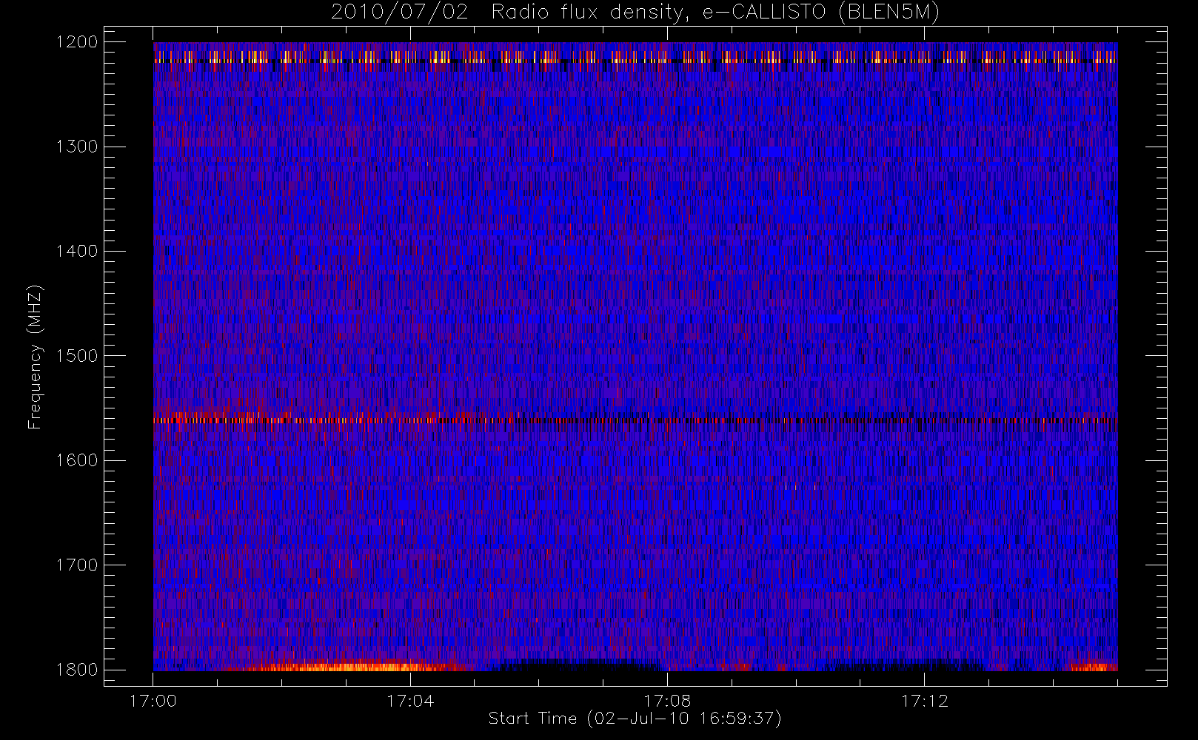Screen dimensions: 1198x740
Task: Click the 1600 frequency tick label
Action: 77,460
